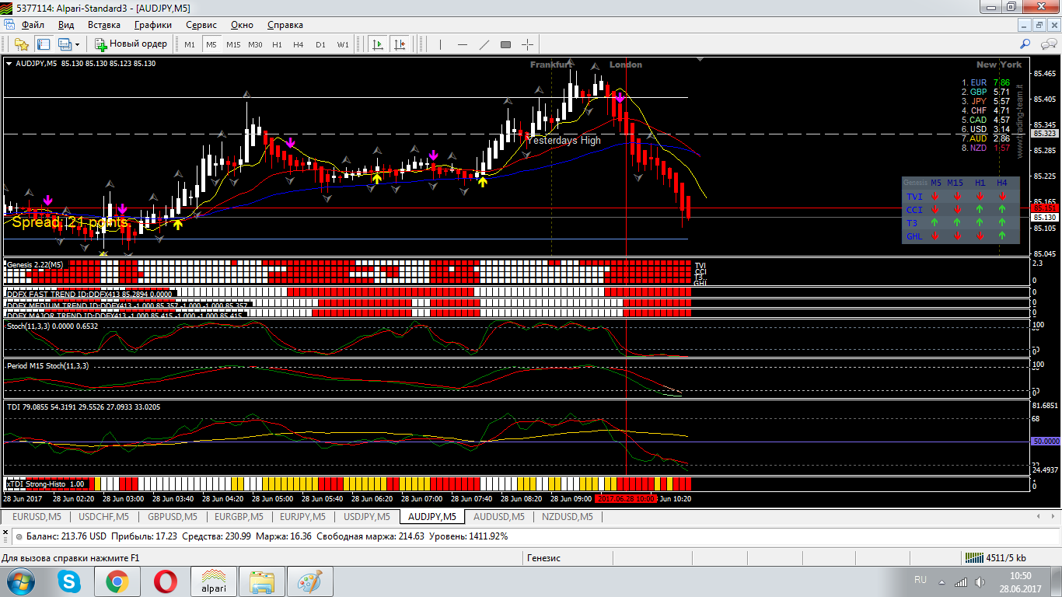This screenshot has width=1062, height=597.
Task: Select the M5 timeframe button
Action: tap(211, 44)
